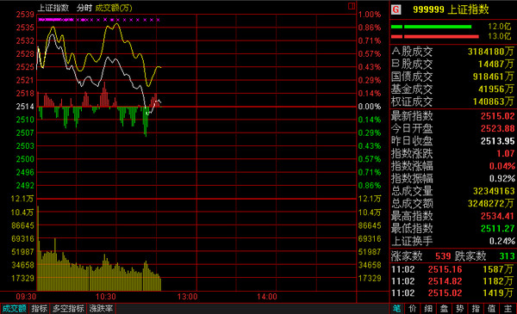Click the red G icon beside 999999

point(396,9)
